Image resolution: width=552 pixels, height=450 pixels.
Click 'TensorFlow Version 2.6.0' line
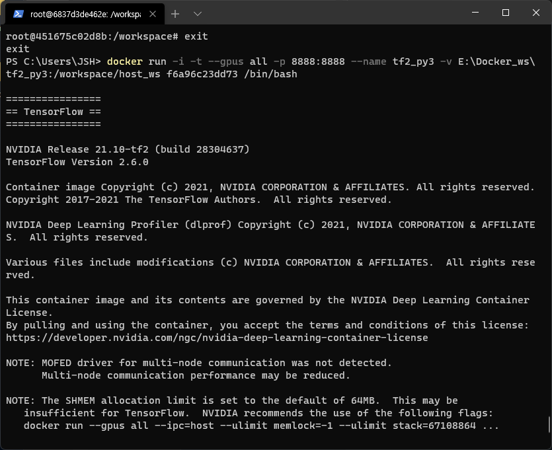77,162
